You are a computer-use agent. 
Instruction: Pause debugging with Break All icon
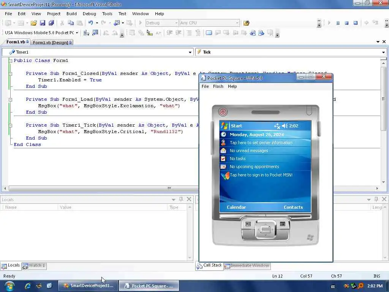point(338,23)
